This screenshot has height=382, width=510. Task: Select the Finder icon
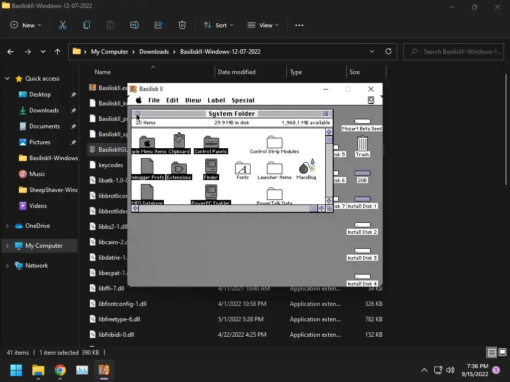pos(211,167)
